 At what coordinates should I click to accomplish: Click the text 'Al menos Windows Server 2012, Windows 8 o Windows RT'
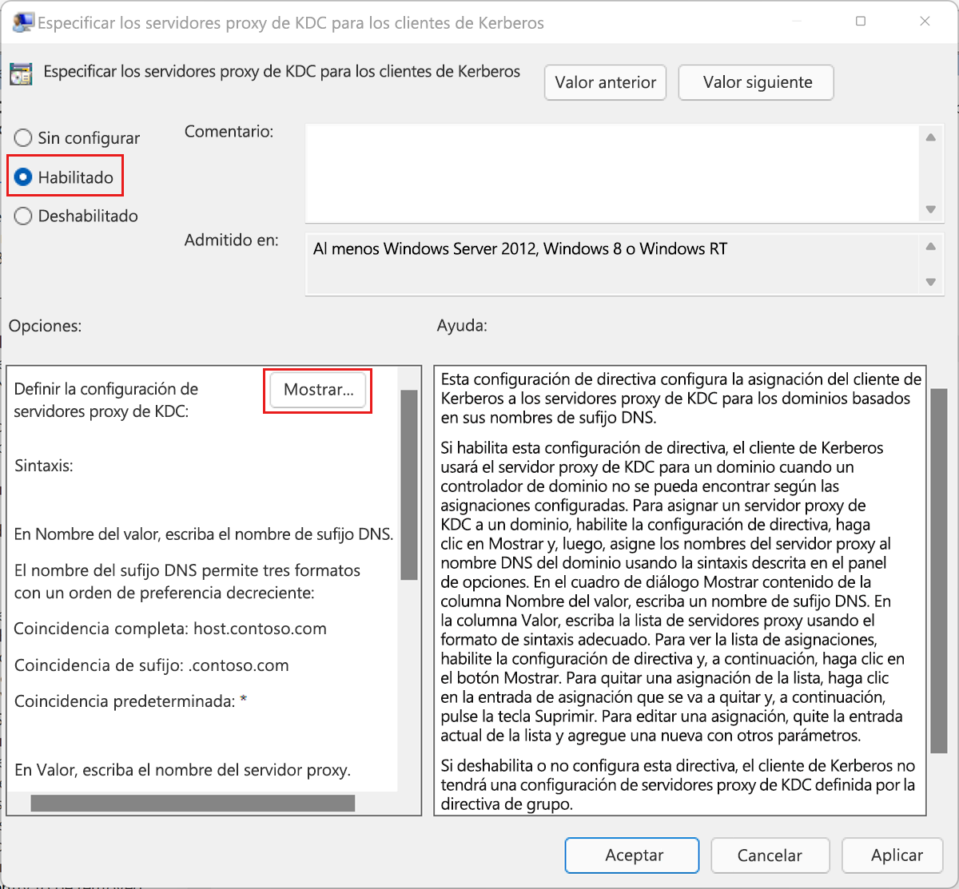520,249
